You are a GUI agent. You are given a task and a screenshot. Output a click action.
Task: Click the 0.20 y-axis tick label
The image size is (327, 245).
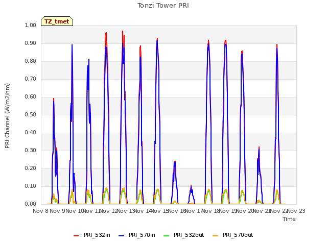[31, 168]
